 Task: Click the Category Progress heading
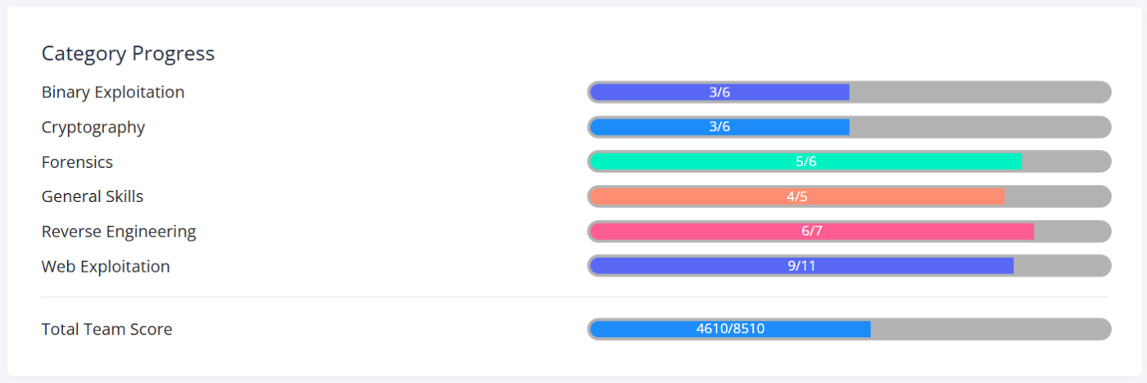(128, 54)
